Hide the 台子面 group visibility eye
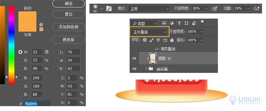The image size is (266, 111). pos(134,69)
